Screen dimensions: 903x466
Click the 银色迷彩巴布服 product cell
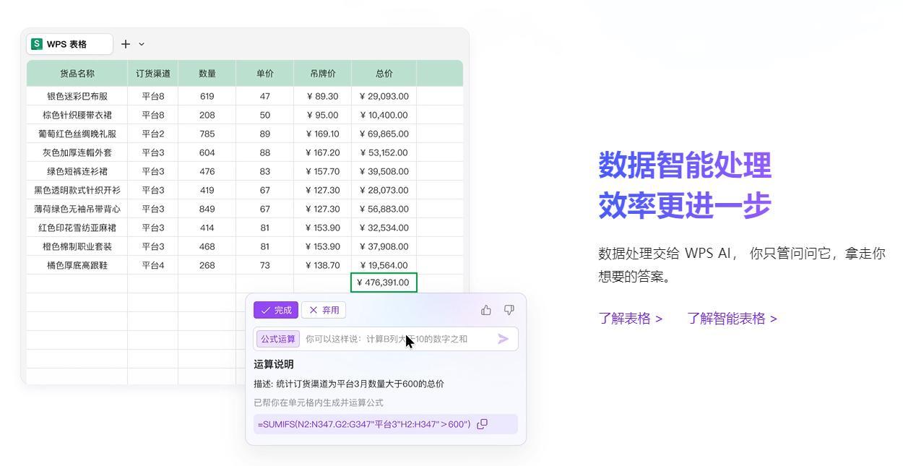[x=77, y=96]
